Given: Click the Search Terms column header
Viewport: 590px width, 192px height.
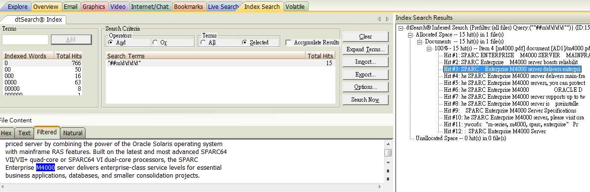Looking at the screenshot, I should [205, 56].
